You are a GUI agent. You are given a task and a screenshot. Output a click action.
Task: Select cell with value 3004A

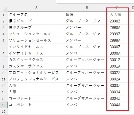(x=116, y=105)
